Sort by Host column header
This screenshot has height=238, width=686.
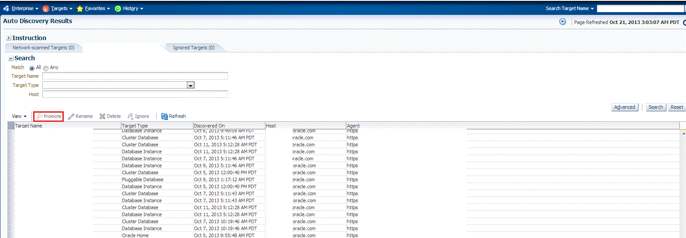(306, 126)
